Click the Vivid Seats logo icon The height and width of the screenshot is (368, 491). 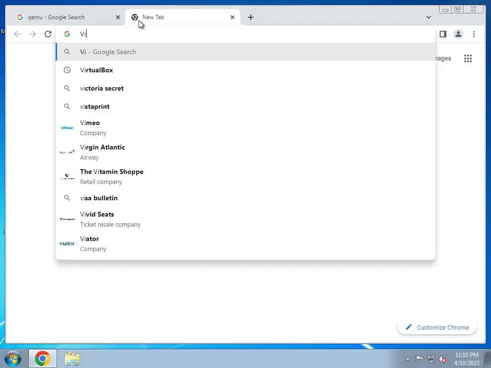click(x=67, y=219)
